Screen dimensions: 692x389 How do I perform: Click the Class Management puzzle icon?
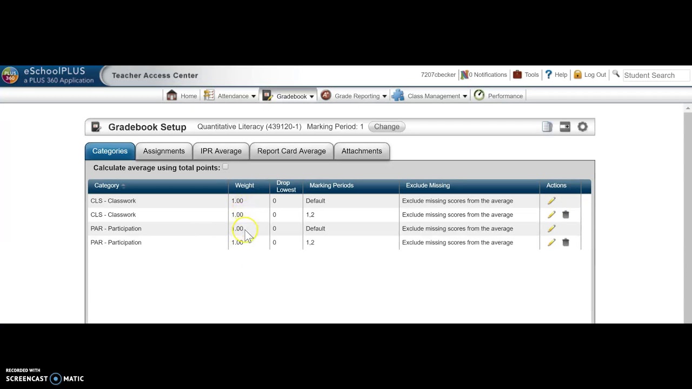[398, 96]
